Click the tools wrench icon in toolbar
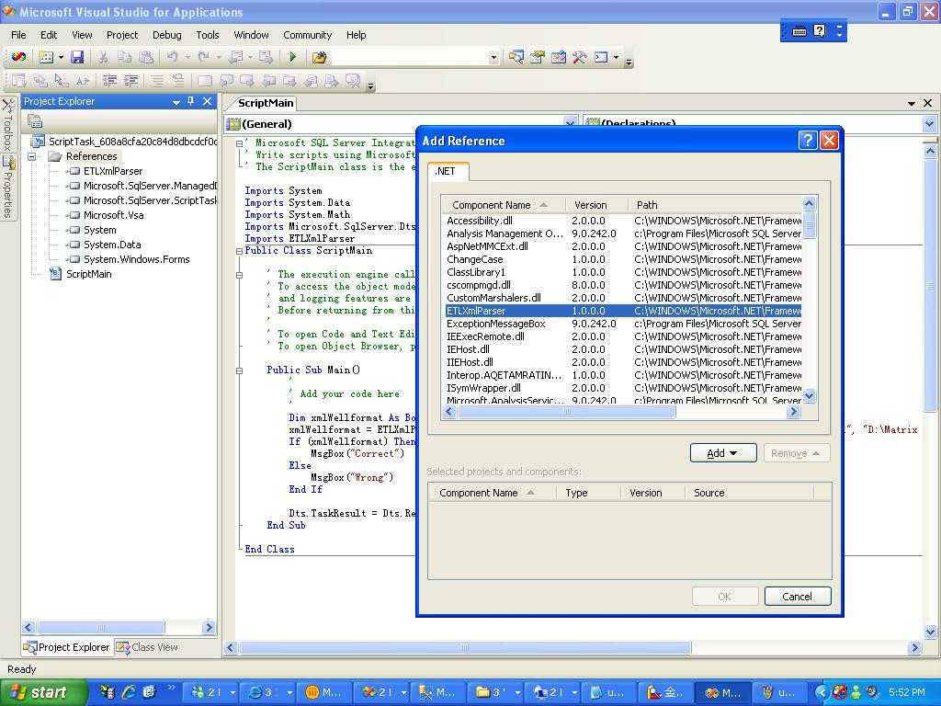The height and width of the screenshot is (706, 941). [x=579, y=57]
